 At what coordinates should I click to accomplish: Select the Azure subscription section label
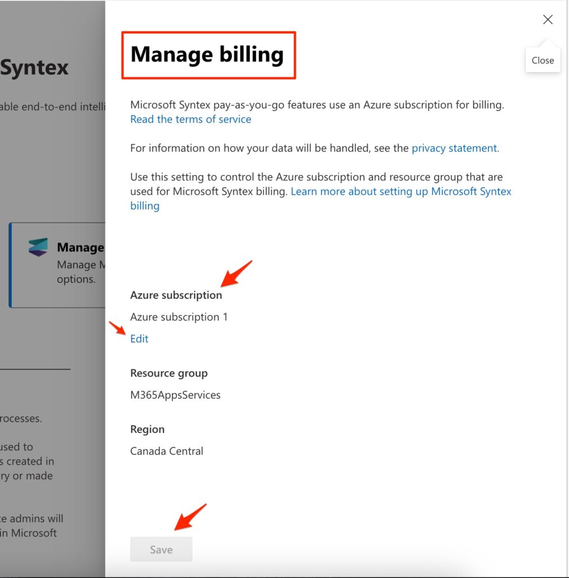click(x=176, y=295)
